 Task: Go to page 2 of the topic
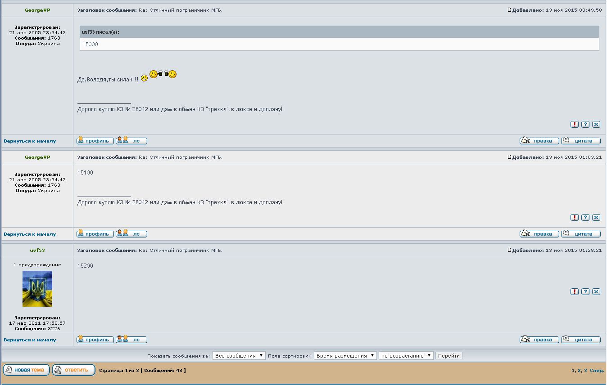580,371
